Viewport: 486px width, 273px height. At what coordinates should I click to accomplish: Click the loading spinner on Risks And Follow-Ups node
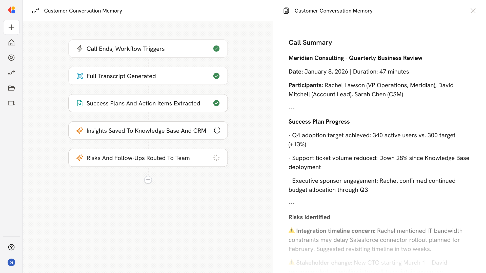(x=216, y=157)
